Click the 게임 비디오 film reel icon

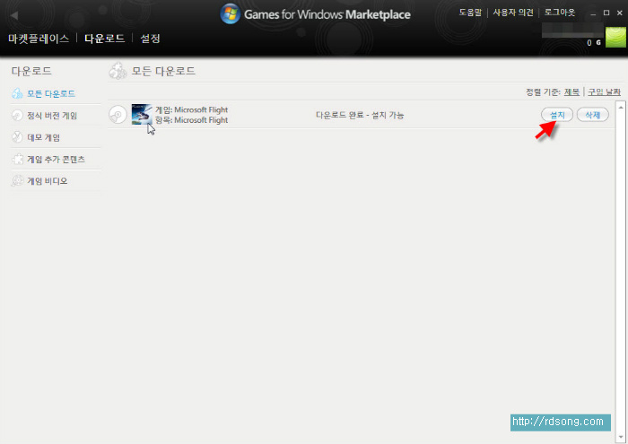click(17, 181)
